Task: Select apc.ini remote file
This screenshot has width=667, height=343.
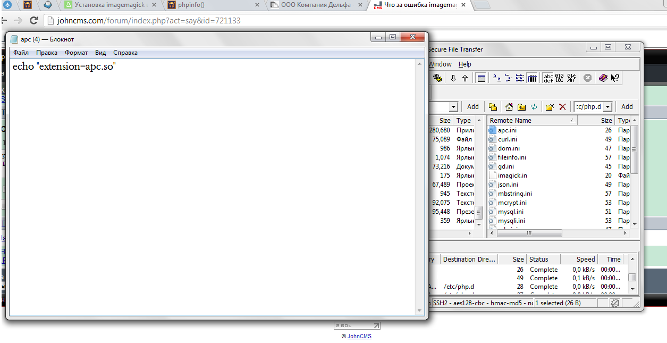Action: pyautogui.click(x=507, y=130)
